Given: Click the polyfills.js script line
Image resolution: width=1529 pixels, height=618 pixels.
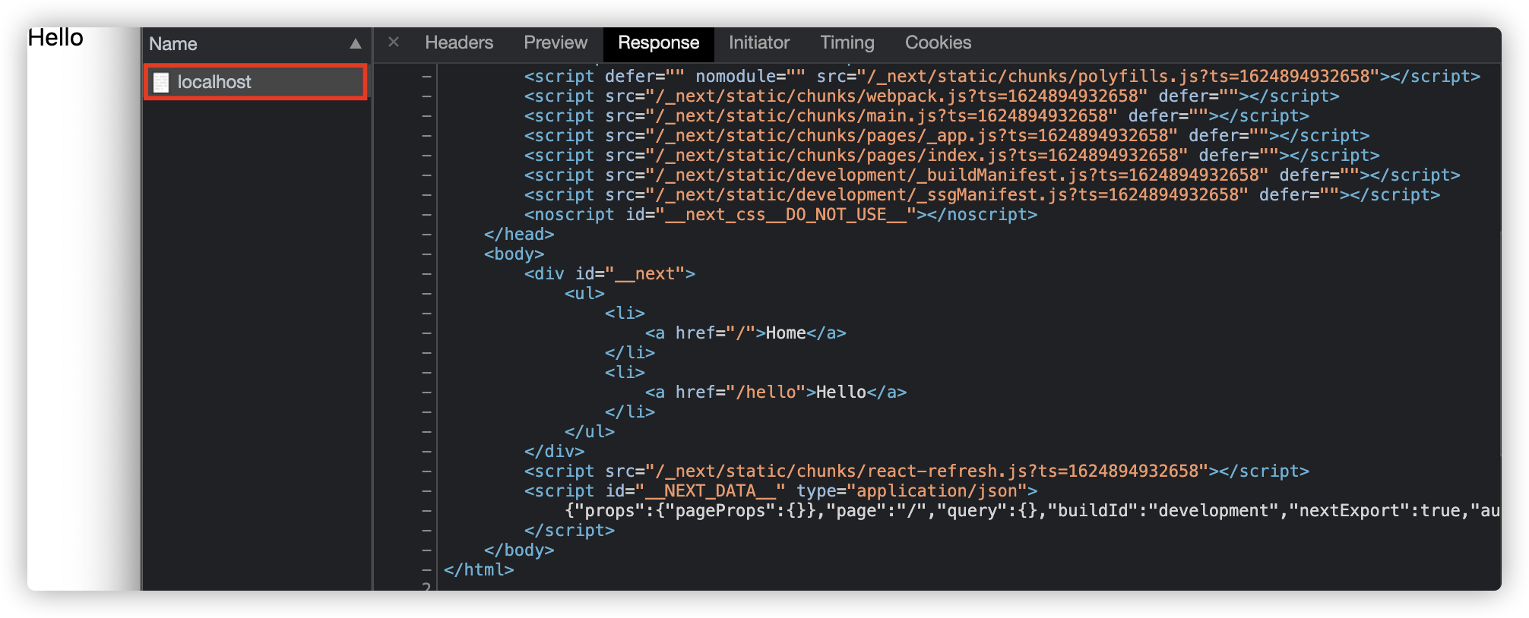Looking at the screenshot, I should point(1002,77).
